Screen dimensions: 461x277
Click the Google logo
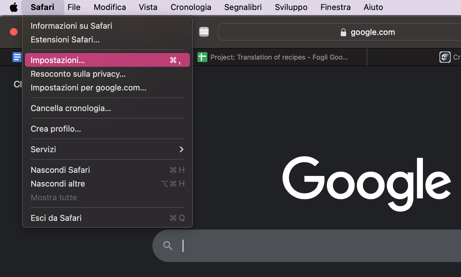367,180
